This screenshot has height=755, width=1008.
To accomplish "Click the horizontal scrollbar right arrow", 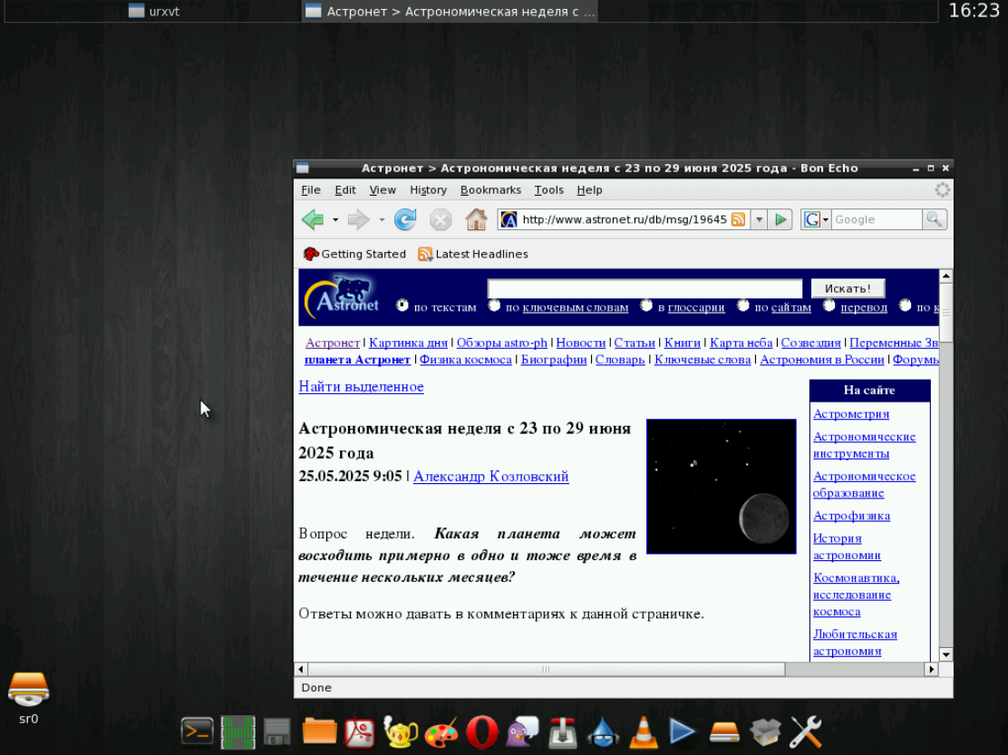I will 931,669.
